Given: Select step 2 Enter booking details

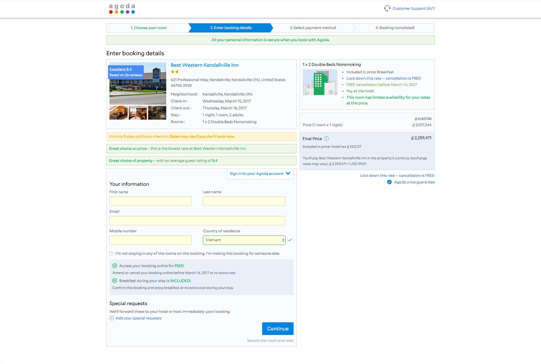Looking at the screenshot, I should [231, 28].
